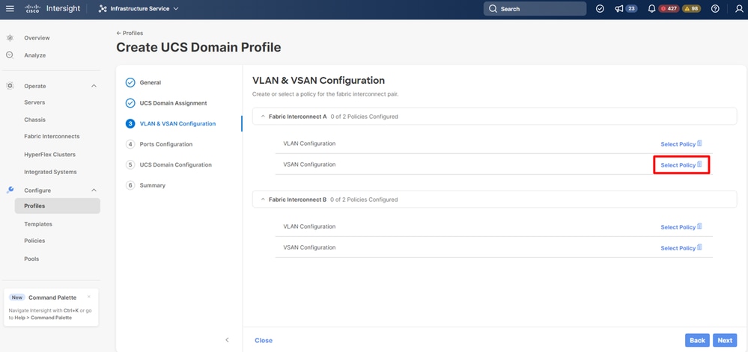Dismiss the Command Palette notice
The height and width of the screenshot is (352, 748).
tap(89, 297)
